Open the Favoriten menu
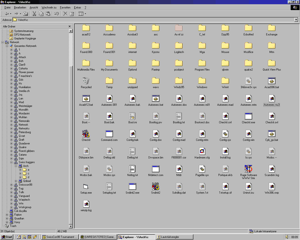The image size is (300, 240). point(65,7)
